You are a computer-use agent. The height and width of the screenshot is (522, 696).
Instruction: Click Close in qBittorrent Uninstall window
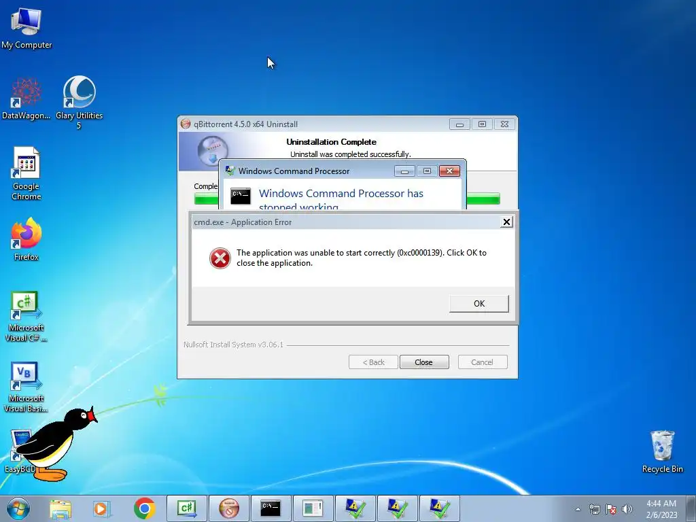(424, 362)
